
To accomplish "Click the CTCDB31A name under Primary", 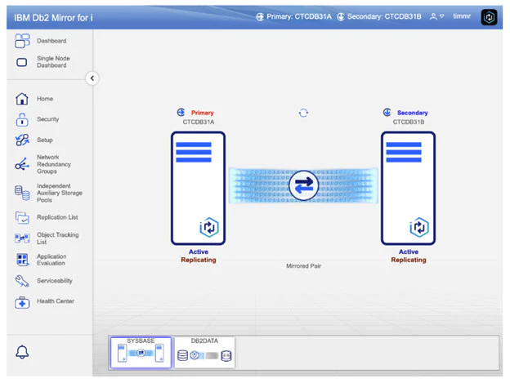I will click(x=199, y=122).
